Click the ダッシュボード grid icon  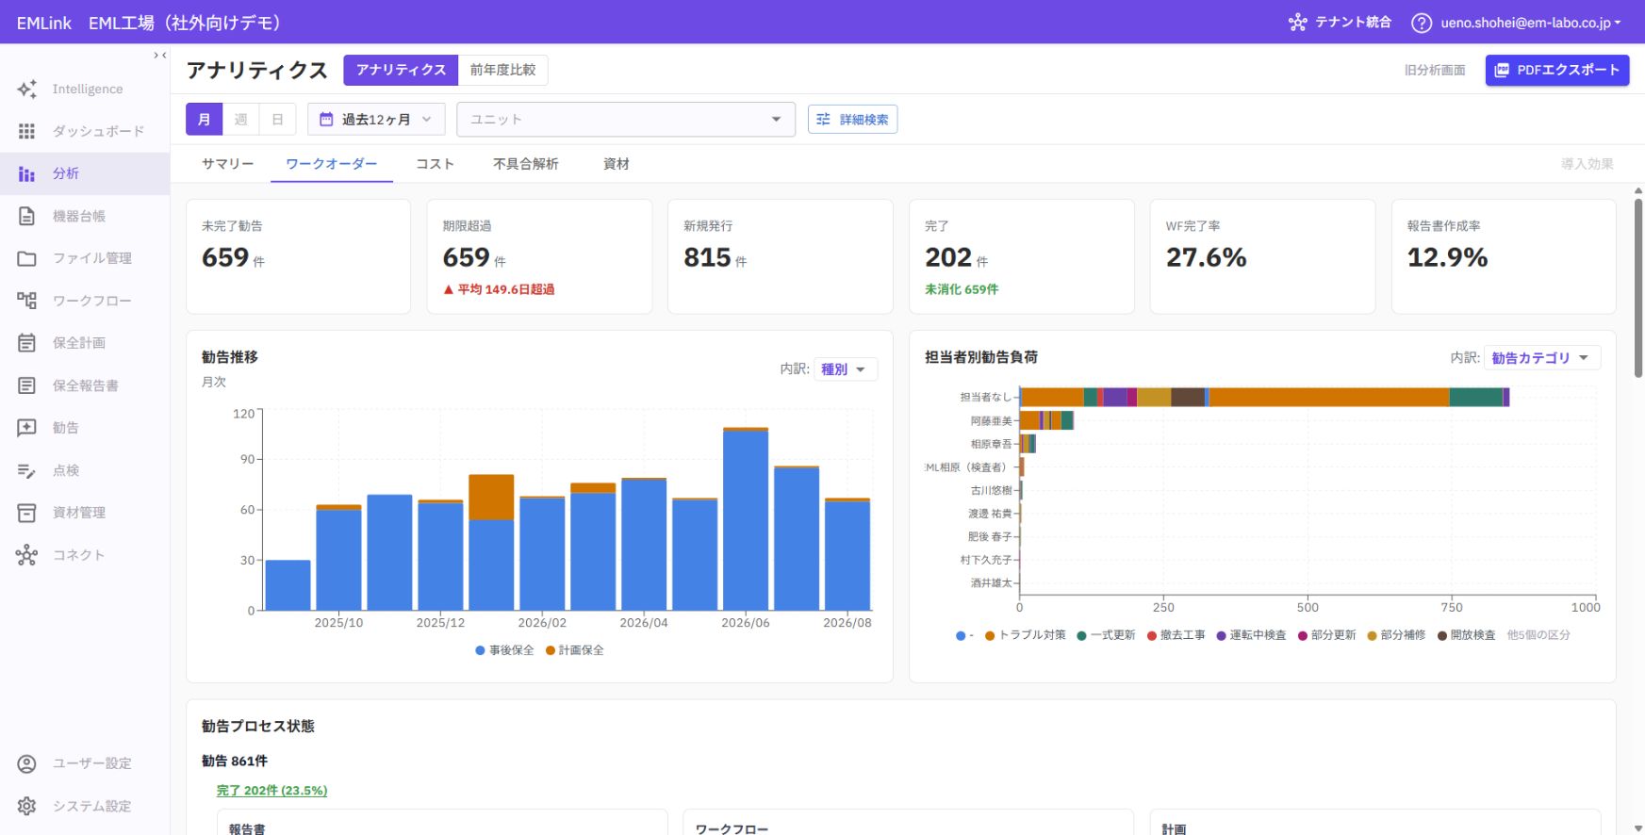tap(26, 131)
